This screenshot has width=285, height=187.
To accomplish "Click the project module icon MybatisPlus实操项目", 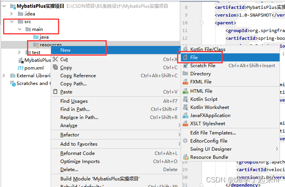I will point(13,6).
